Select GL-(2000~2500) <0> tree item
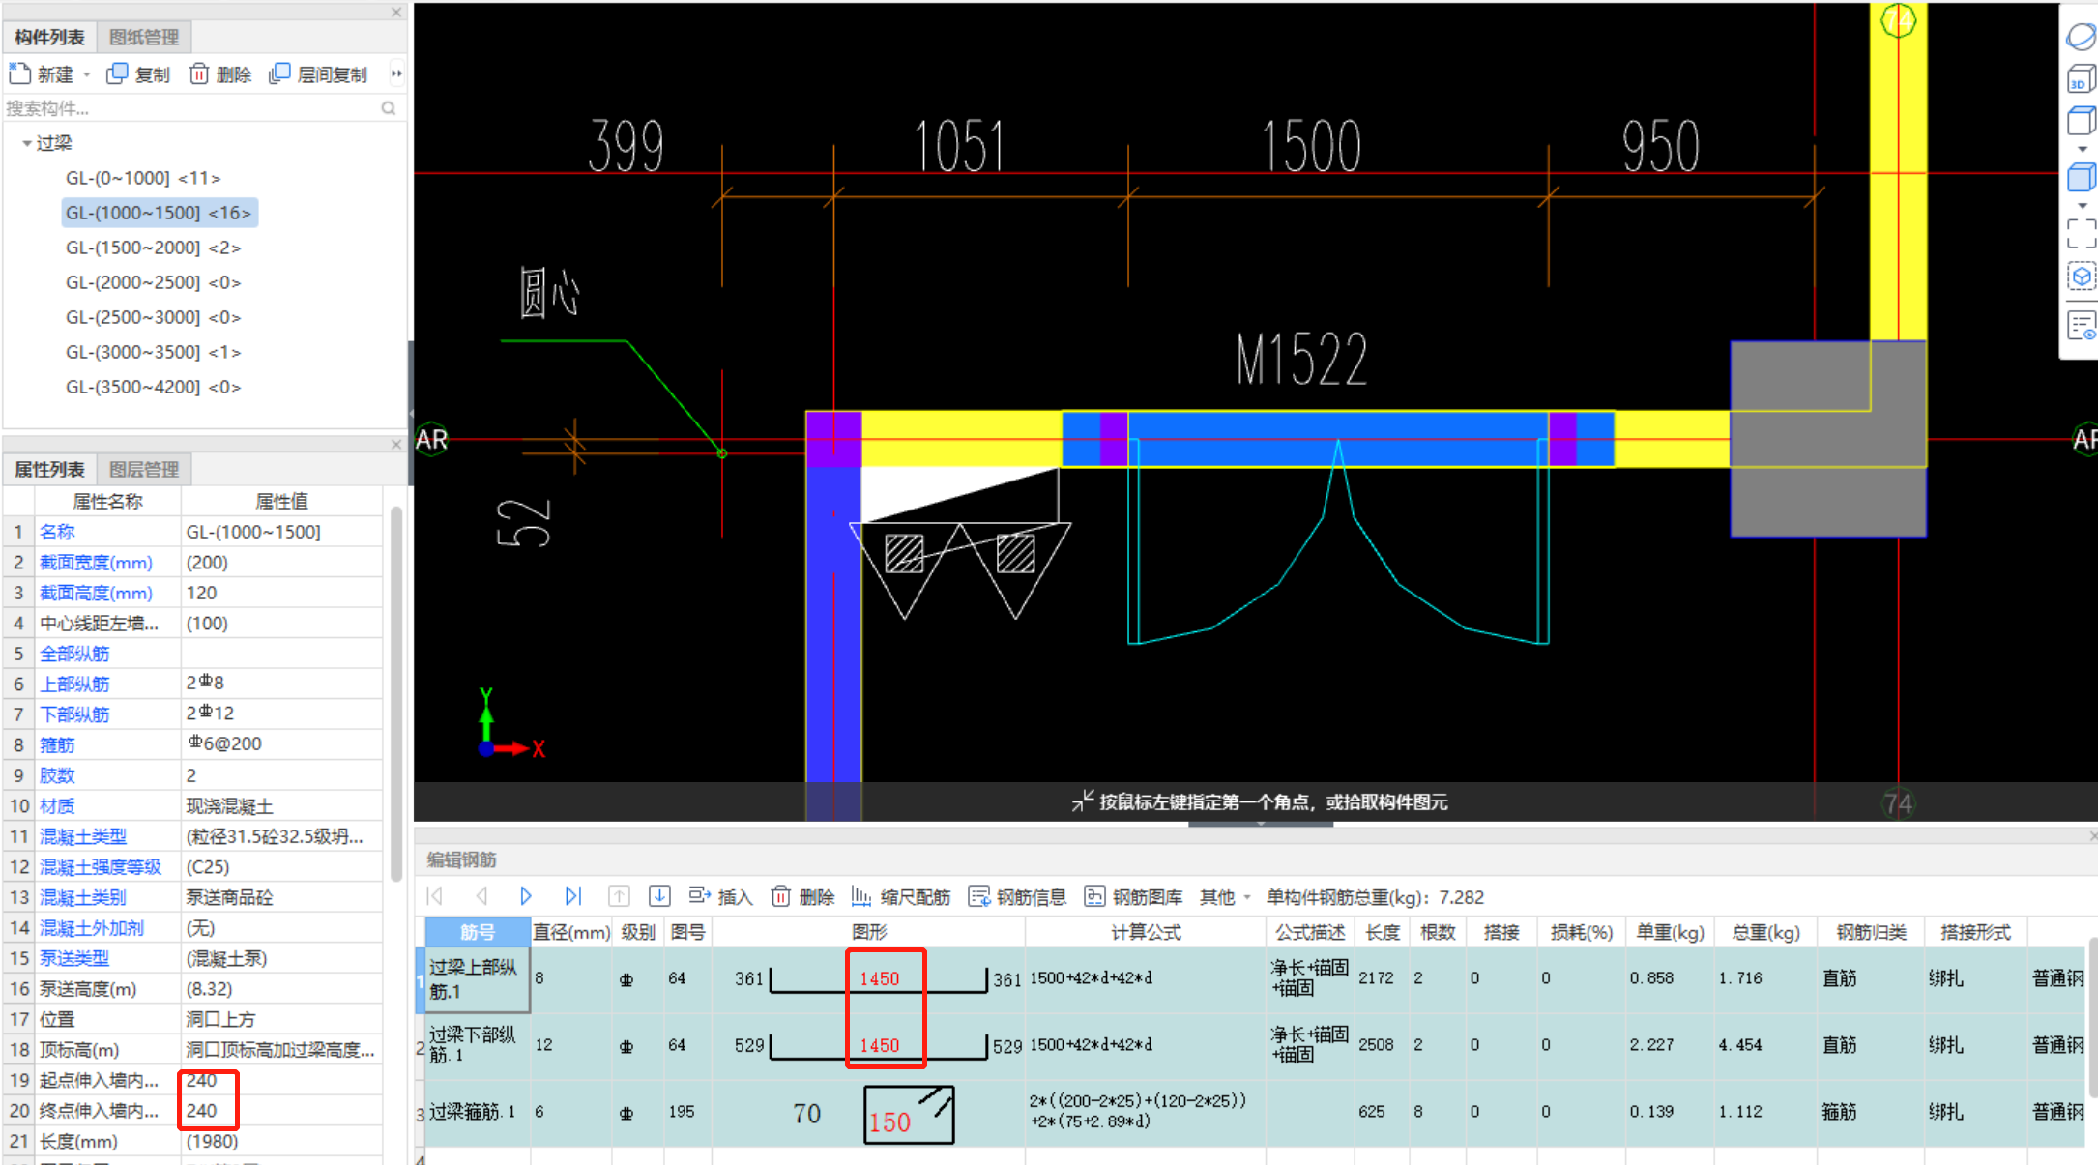The height and width of the screenshot is (1165, 2098). point(153,282)
